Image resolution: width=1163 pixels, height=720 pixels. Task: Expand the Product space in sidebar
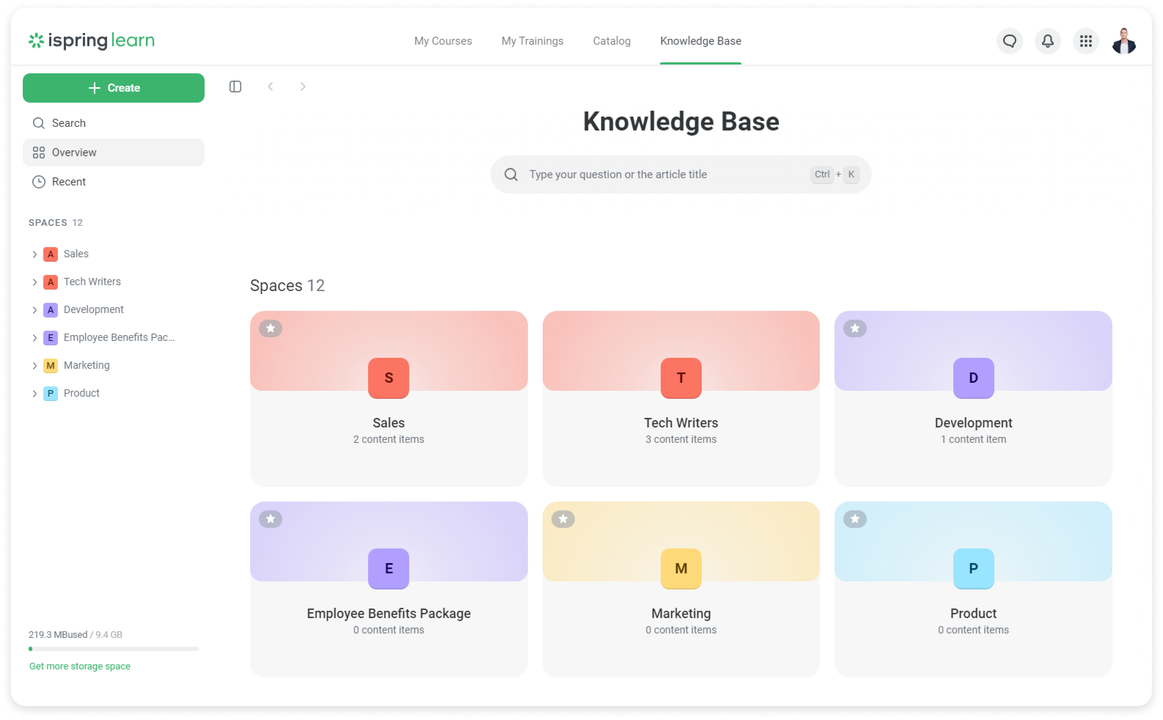pos(35,393)
